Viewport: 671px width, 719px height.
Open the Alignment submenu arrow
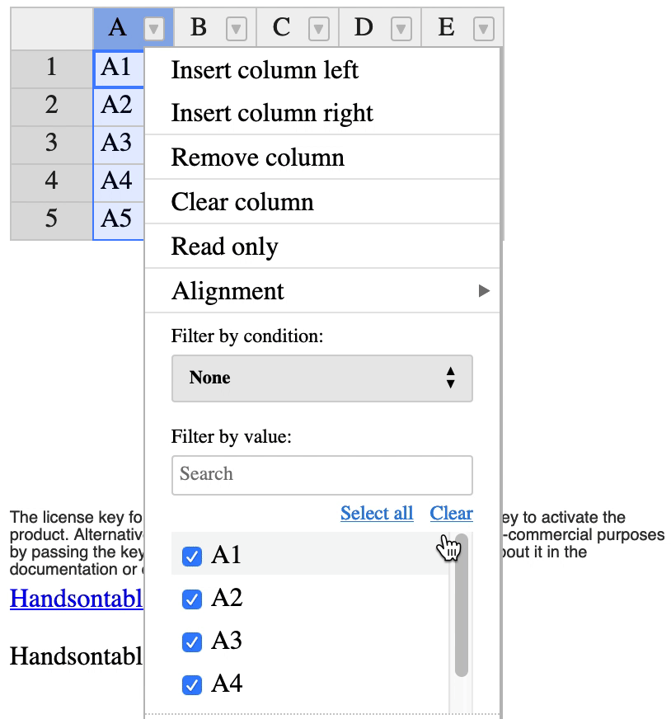point(482,291)
